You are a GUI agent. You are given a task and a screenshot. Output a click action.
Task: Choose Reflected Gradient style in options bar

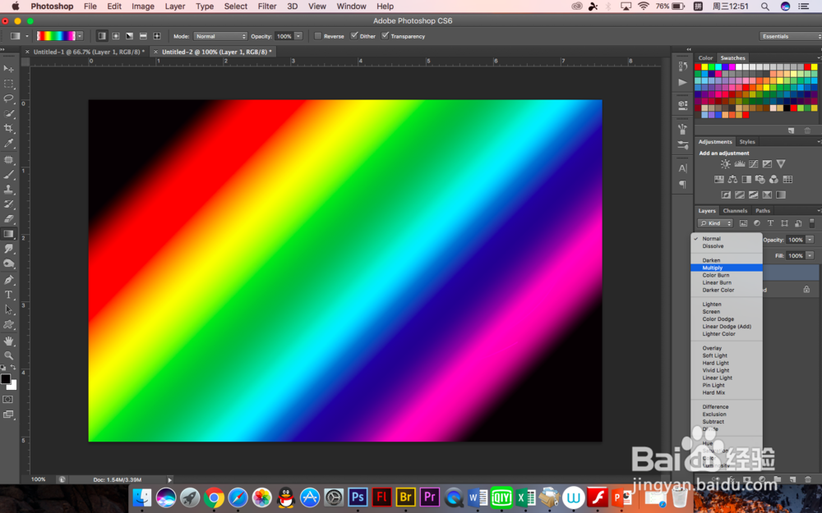coord(143,36)
